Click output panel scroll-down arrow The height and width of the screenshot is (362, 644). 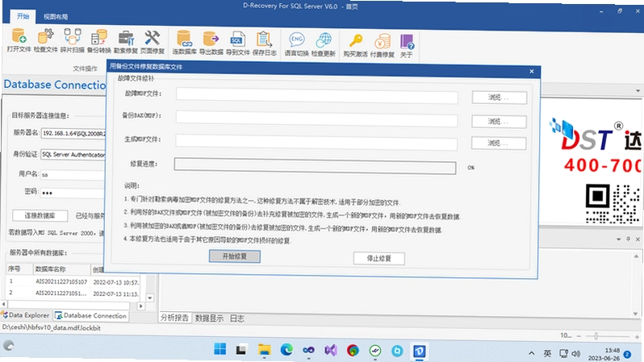coord(635,314)
